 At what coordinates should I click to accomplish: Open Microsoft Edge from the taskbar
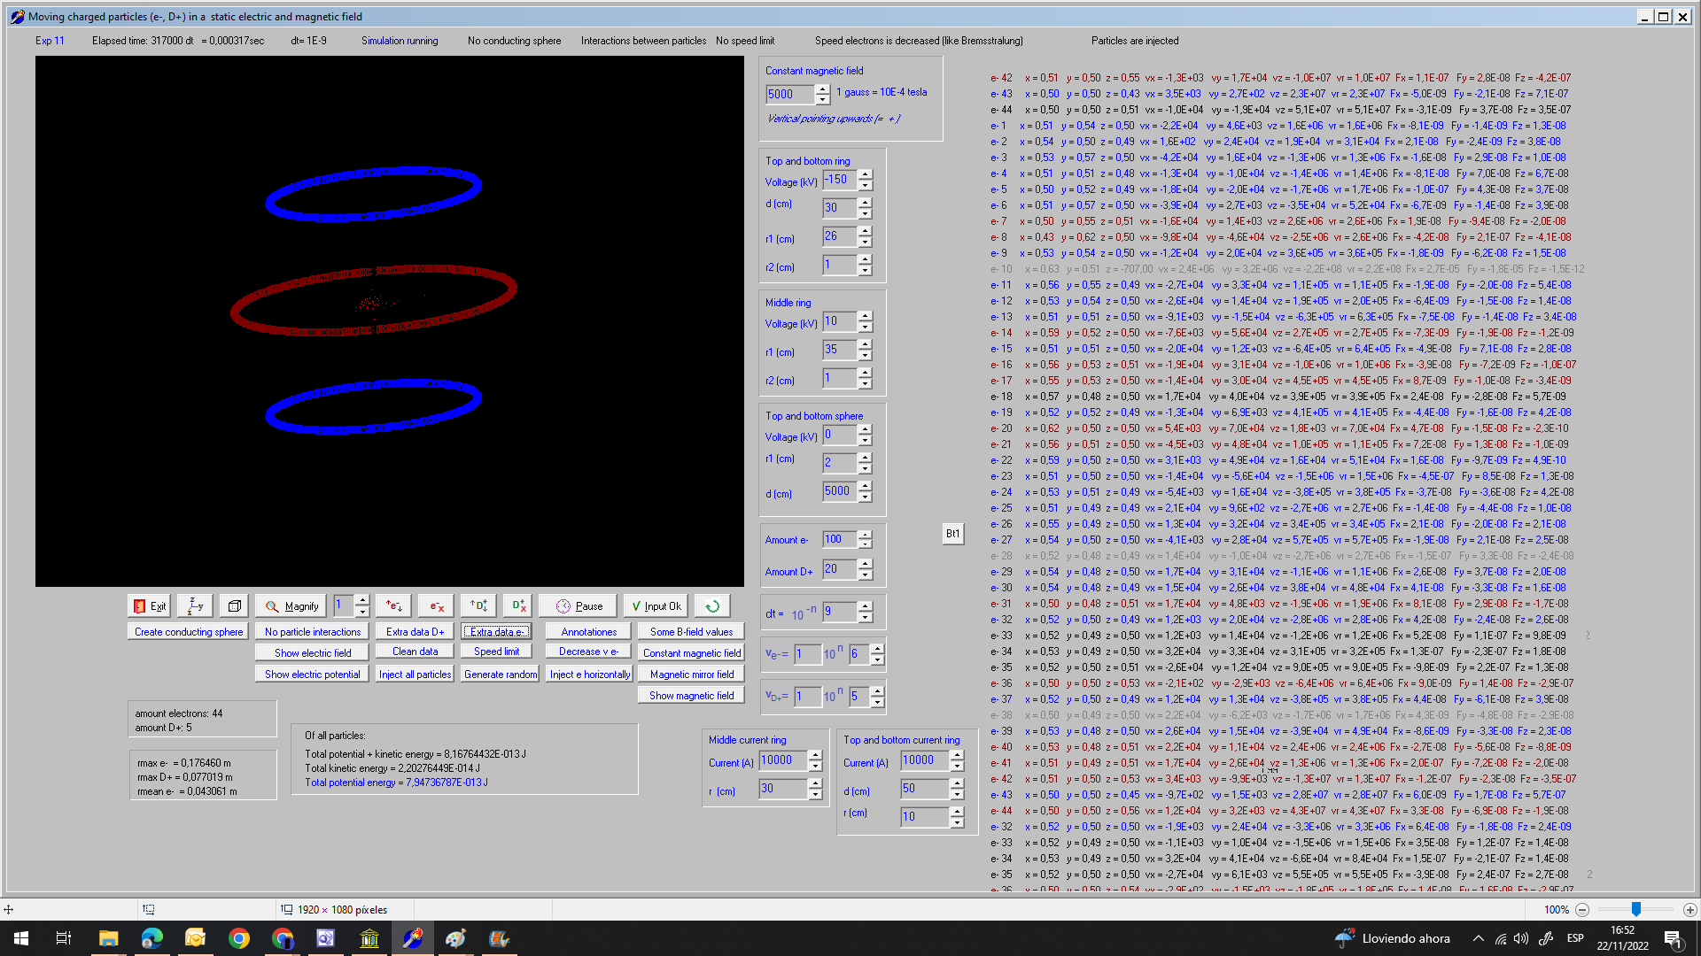(151, 938)
